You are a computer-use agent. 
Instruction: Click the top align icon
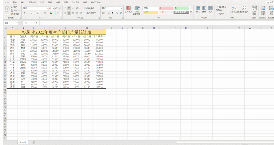(x=66, y=8)
